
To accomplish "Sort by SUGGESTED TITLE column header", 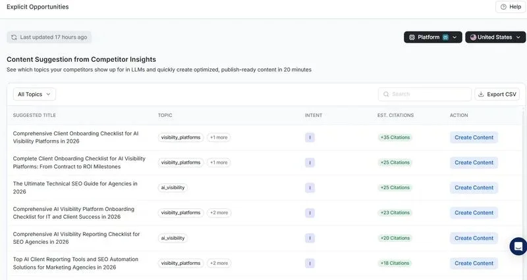I will click(34, 116).
